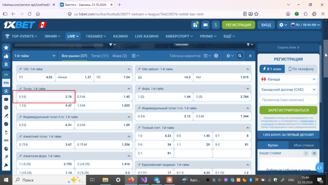Click the green РЕГИСТРАЦИЯ header button
The image size is (328, 185).
(238, 25)
